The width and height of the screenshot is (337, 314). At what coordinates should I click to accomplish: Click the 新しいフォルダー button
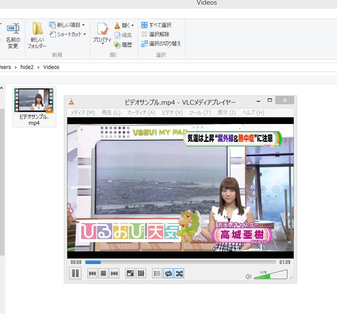(37, 35)
